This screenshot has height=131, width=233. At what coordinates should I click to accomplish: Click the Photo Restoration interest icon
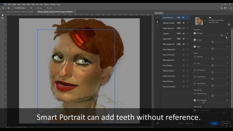click(183, 49)
